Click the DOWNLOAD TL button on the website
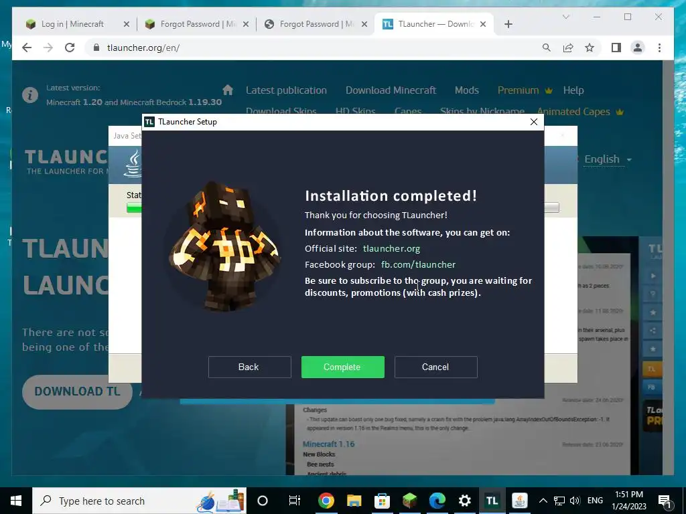The height and width of the screenshot is (514, 686). [x=77, y=392]
